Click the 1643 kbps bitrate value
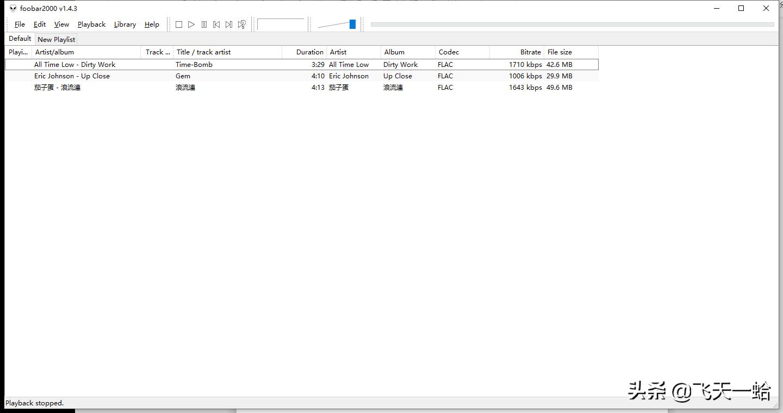 pyautogui.click(x=525, y=88)
